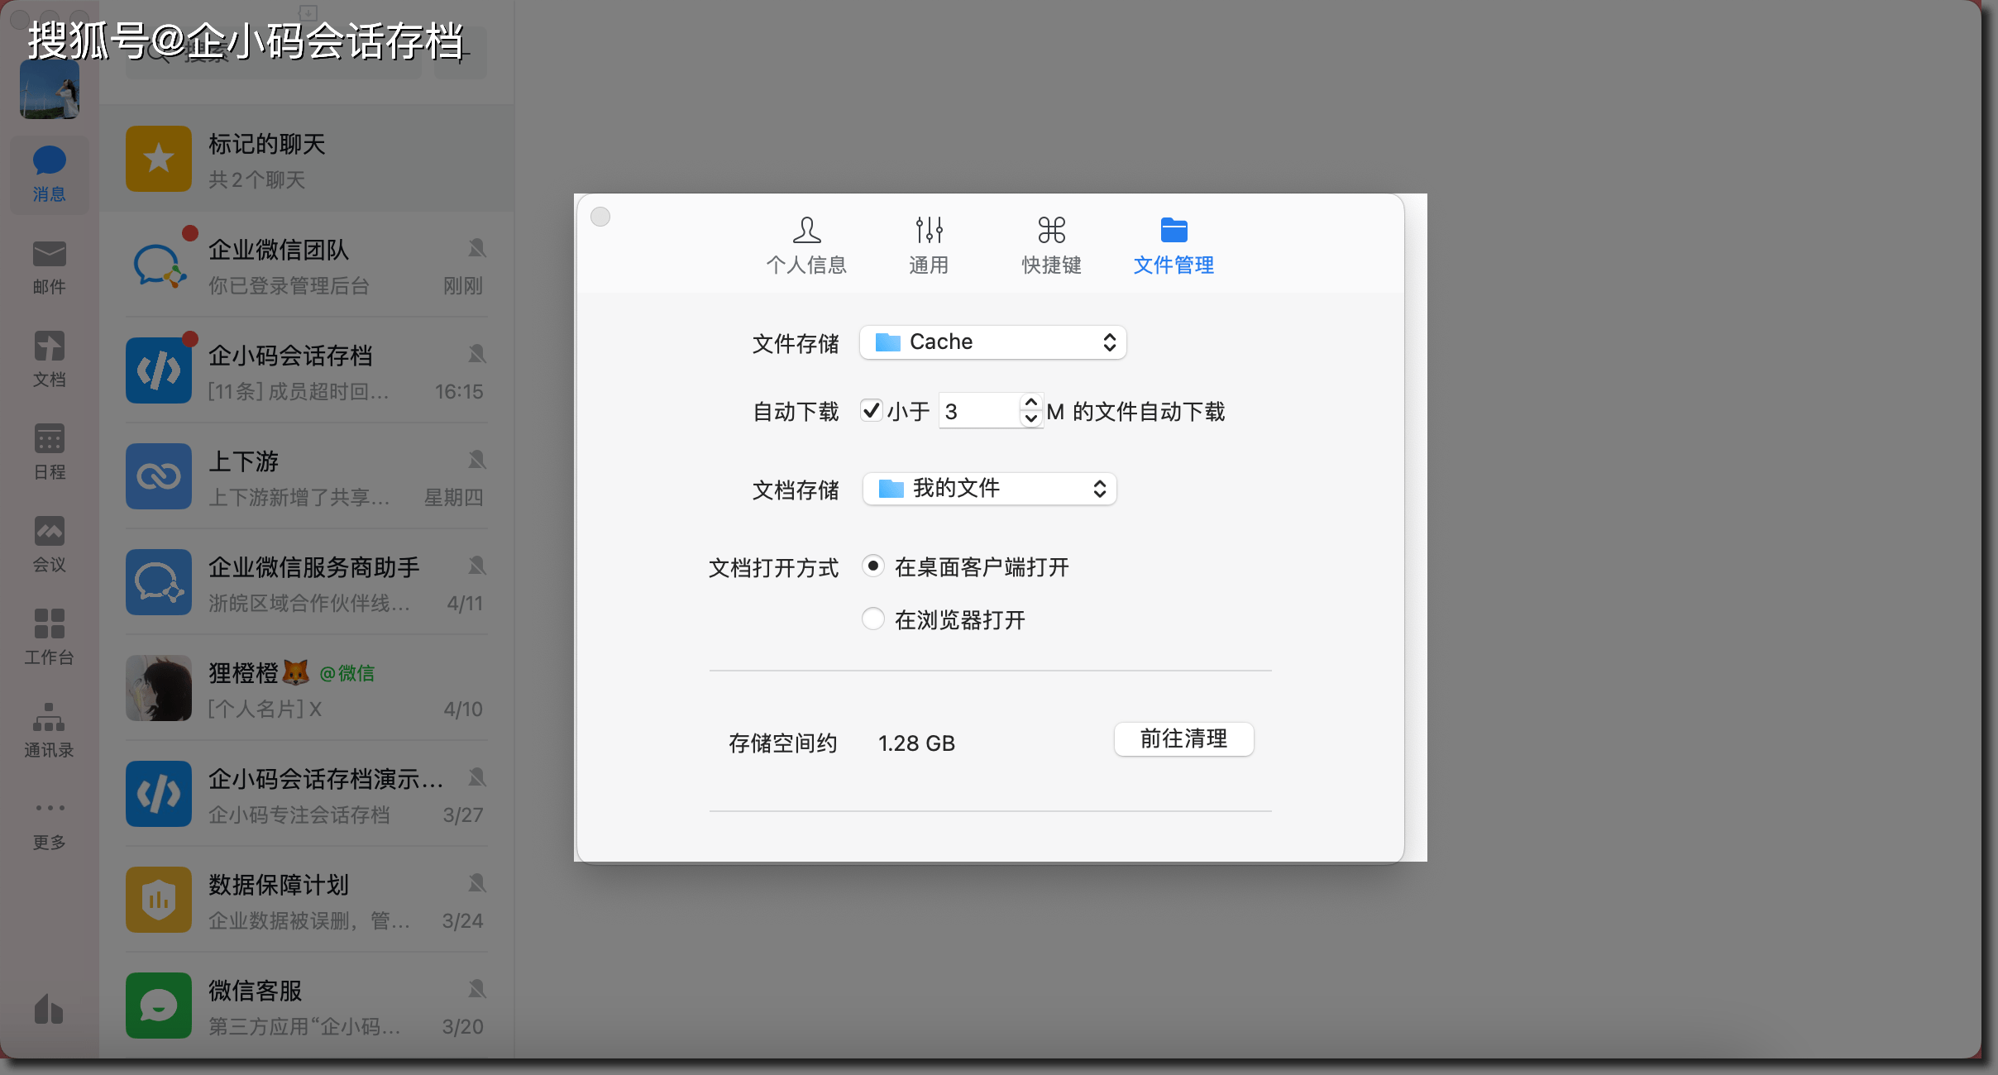Click the 你已登录管理后台 message preview

(x=289, y=286)
